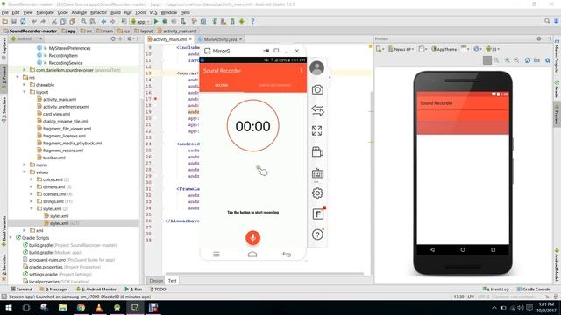This screenshot has width=561, height=315.
Task: Open Sound Recorder overflow three-dot menu
Action: coord(301,71)
